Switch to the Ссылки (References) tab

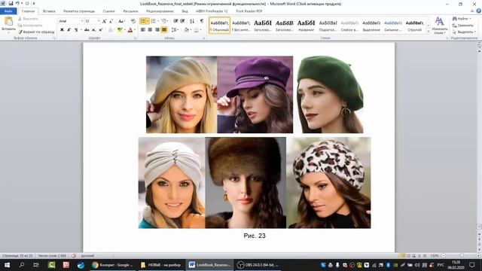108,11
